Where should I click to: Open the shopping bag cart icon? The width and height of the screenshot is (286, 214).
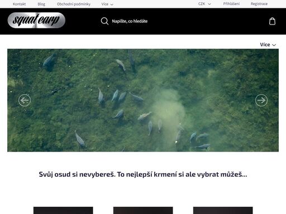[272, 21]
